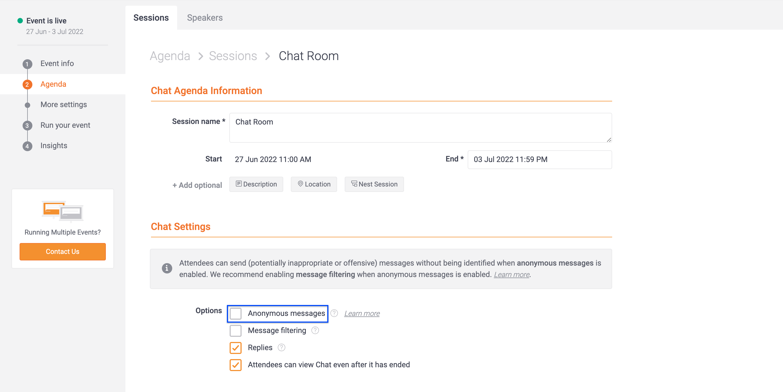Click the help icon beside Anonymous messages

coord(334,313)
